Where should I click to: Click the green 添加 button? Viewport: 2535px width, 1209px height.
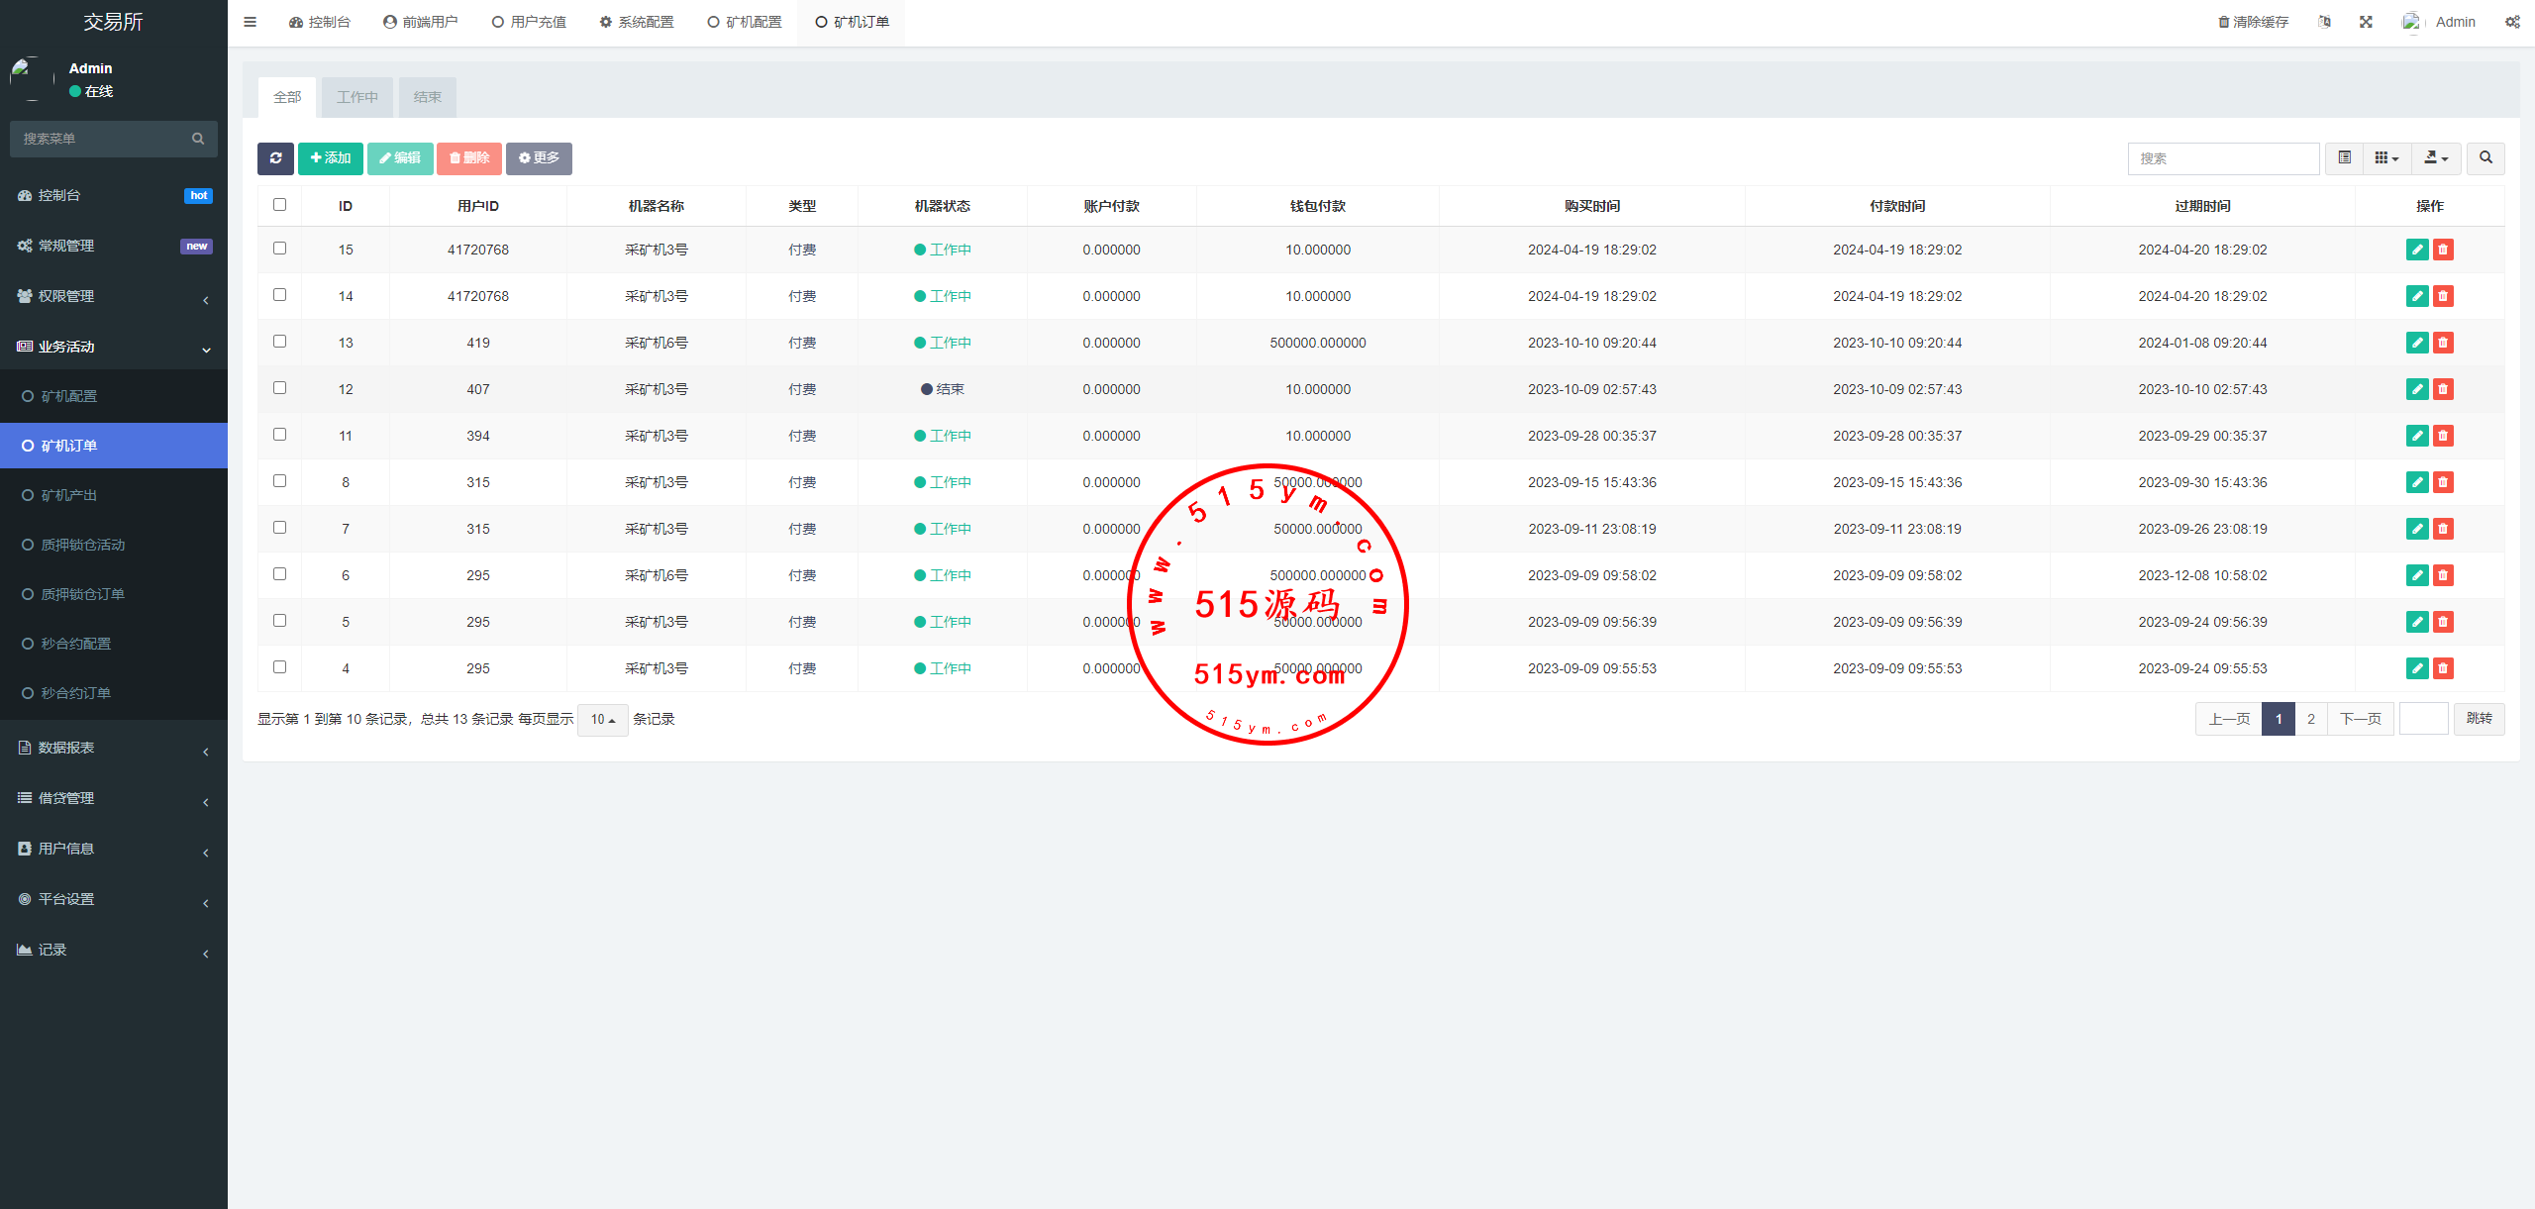(x=330, y=158)
